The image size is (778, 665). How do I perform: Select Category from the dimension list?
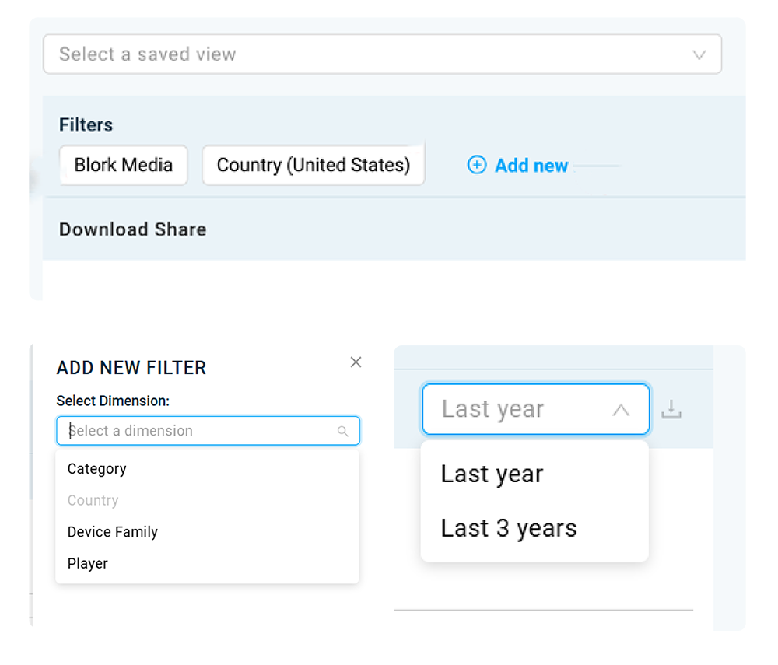[96, 469]
